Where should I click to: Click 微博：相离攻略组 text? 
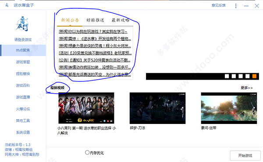18,150
